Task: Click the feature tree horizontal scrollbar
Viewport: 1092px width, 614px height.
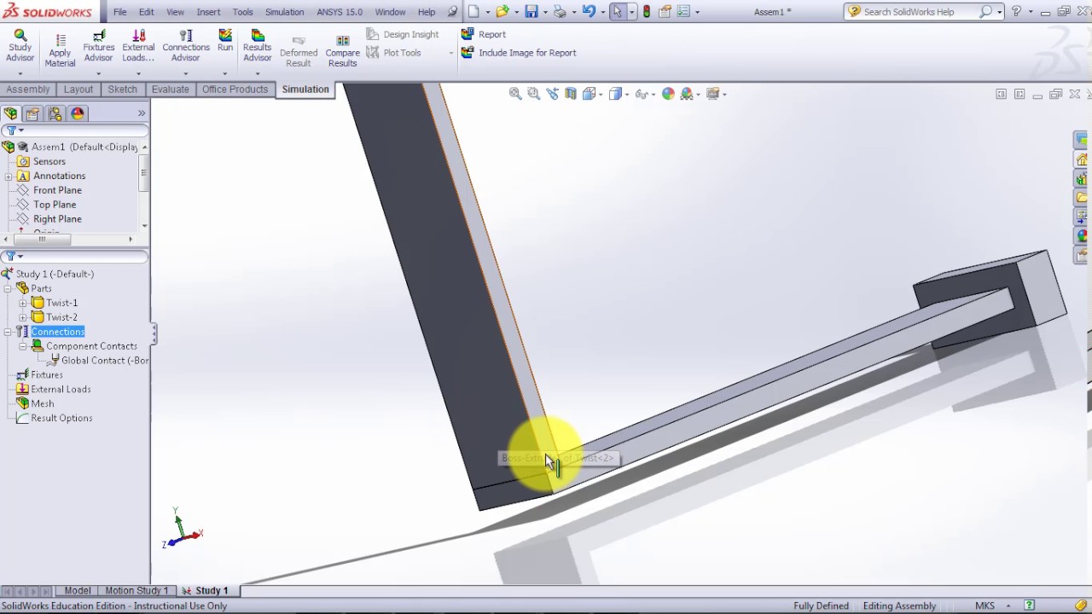Action: click(x=42, y=240)
